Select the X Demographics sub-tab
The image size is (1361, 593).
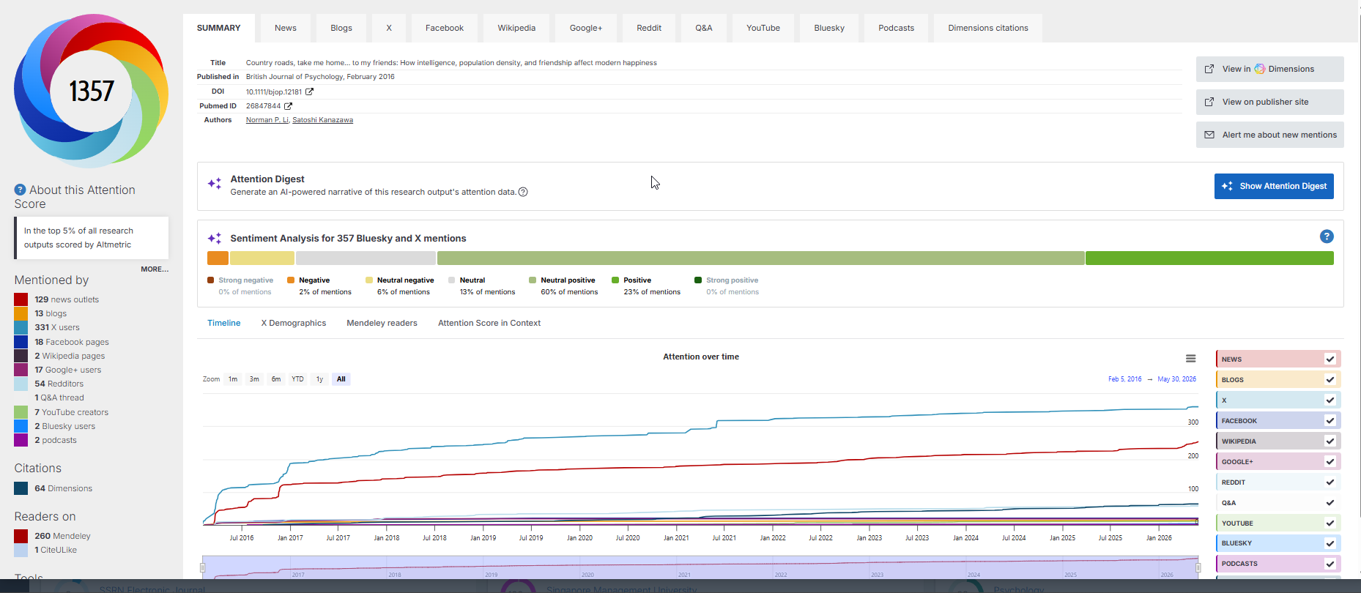294,323
